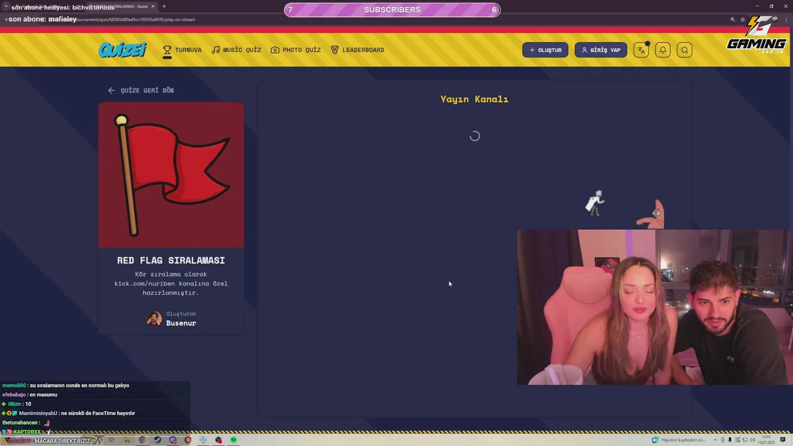The height and width of the screenshot is (446, 793).
Task: Click the Giriş Yap button
Action: pos(601,50)
